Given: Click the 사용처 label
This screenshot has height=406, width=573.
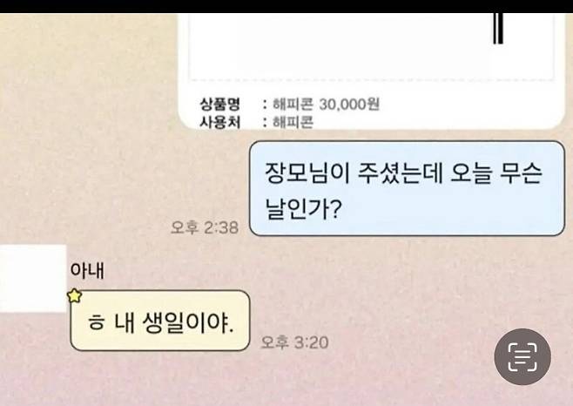Looking at the screenshot, I should coord(219,122).
